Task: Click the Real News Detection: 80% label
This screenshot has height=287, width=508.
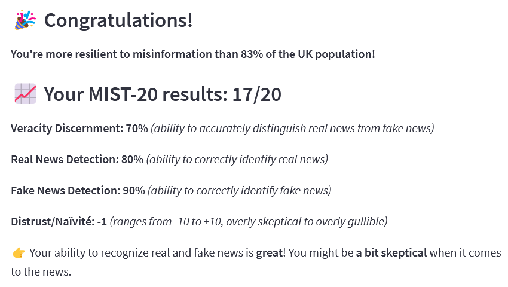Action: pos(77,160)
